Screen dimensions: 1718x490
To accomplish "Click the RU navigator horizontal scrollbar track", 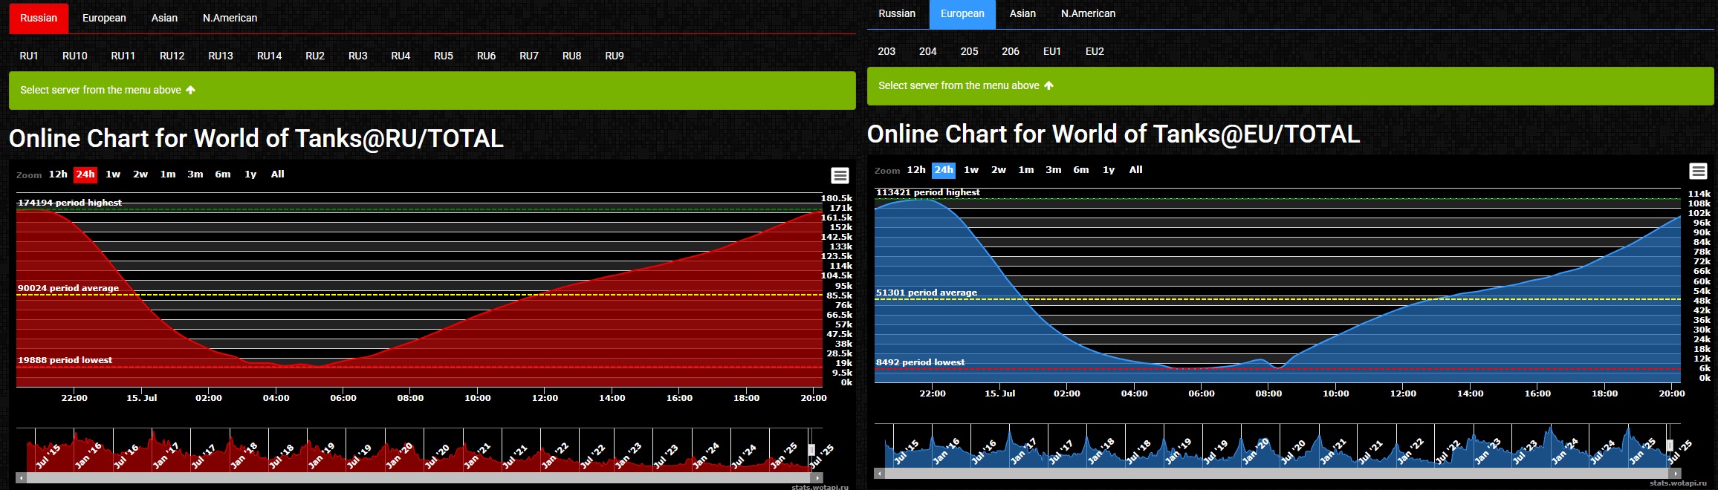I will click(x=419, y=478).
